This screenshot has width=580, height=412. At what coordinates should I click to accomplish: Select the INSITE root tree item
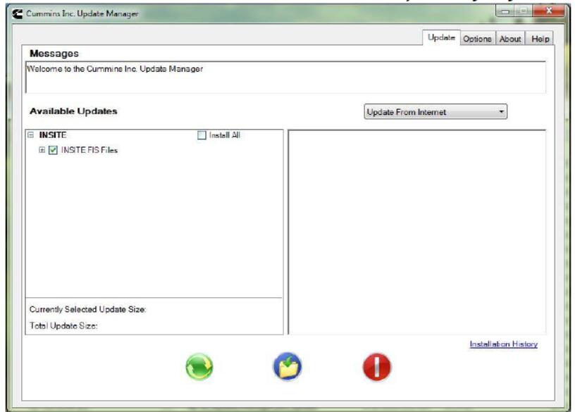(x=53, y=135)
